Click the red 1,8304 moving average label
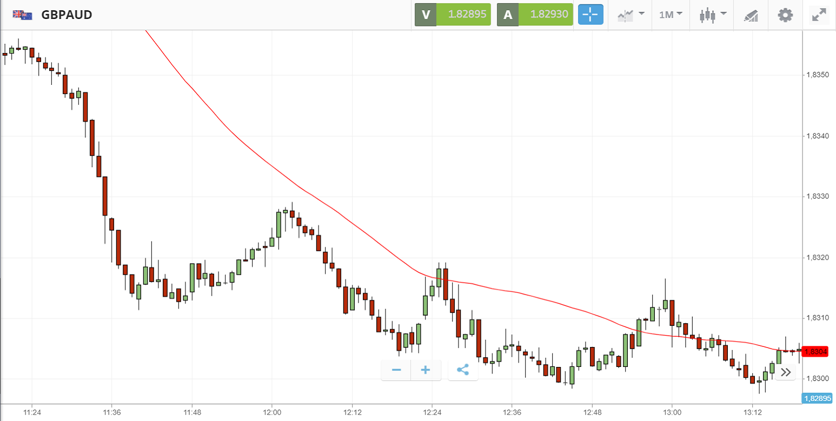836x421 pixels. [x=815, y=352]
